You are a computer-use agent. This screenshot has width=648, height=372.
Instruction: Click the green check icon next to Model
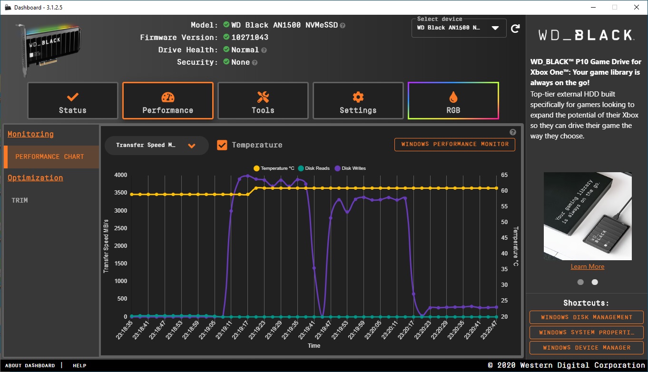click(x=226, y=25)
